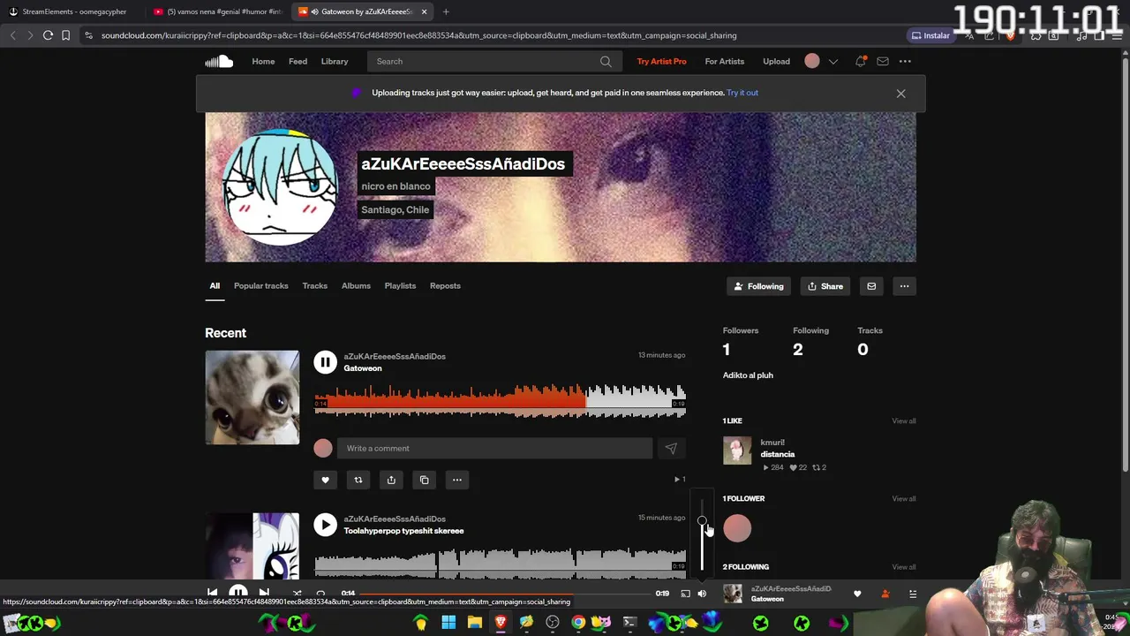This screenshot has width=1130, height=636.
Task: Open more options for Gatoweon track
Action: tap(457, 480)
